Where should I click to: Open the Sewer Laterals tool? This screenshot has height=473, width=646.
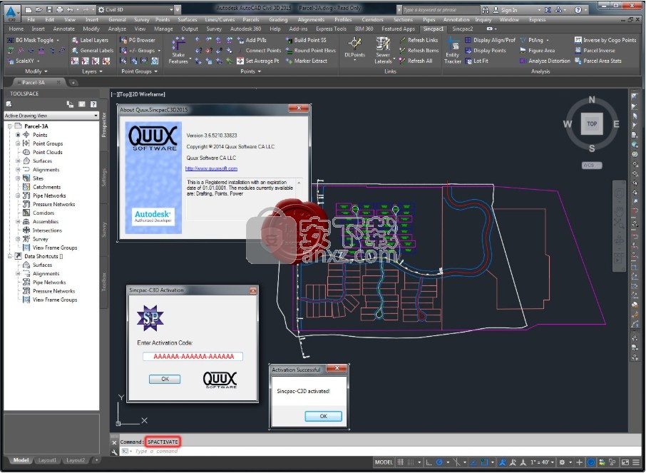coord(383,50)
